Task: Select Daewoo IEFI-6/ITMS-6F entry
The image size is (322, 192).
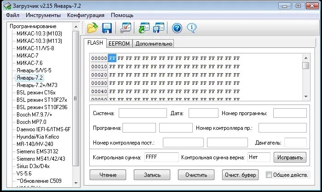Action: [x=43, y=129]
